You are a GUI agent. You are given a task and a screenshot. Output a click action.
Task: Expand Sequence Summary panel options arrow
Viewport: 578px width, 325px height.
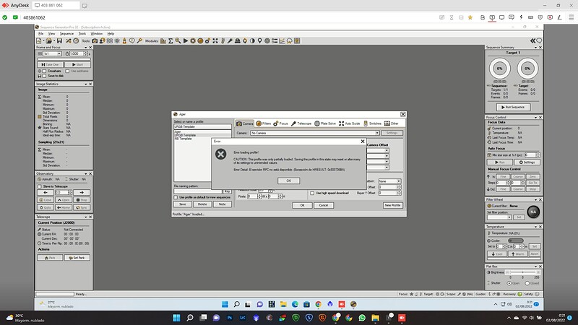tap(535, 48)
